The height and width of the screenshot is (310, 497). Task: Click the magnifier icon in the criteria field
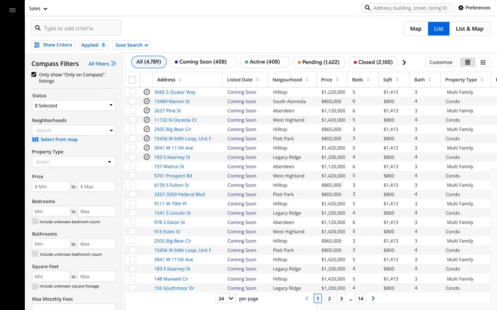38,28
